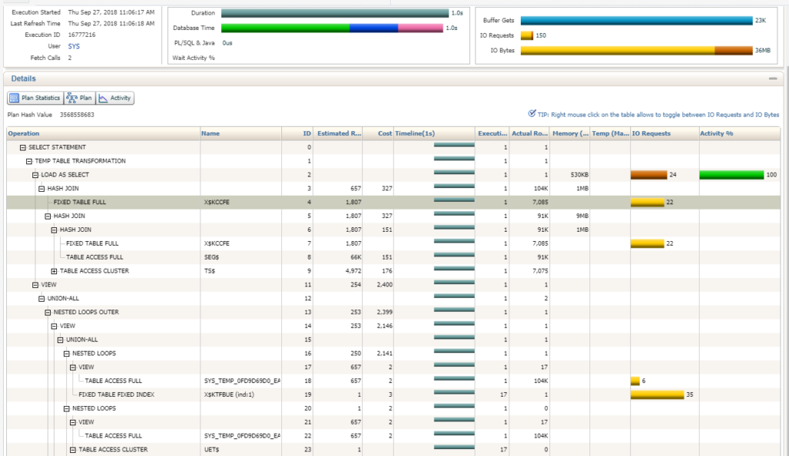Sort by the Cost column header

384,133
